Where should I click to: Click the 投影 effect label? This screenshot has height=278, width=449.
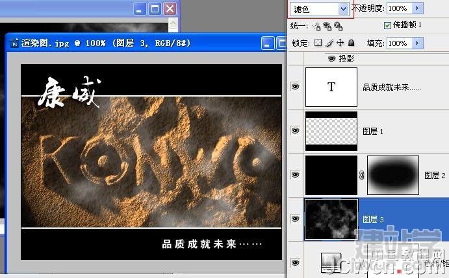click(x=347, y=58)
